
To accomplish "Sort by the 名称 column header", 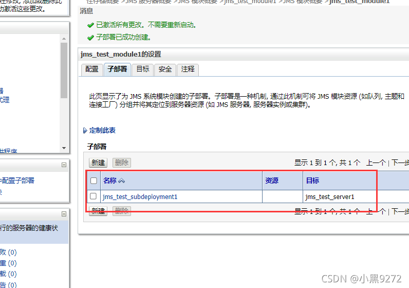I will (x=110, y=181).
